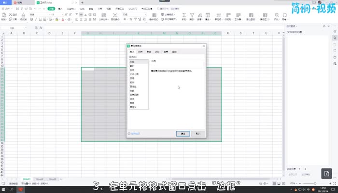Pick 自定义 at the bottom of category list
The height and width of the screenshot is (193, 338).
[x=133, y=106]
